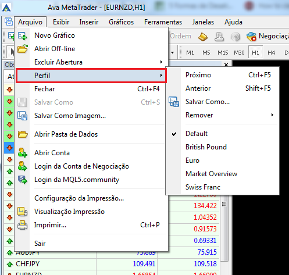The image size is (289, 275).
Task: Click the Visualização Impressão preview icon
Action: [x=22, y=212]
